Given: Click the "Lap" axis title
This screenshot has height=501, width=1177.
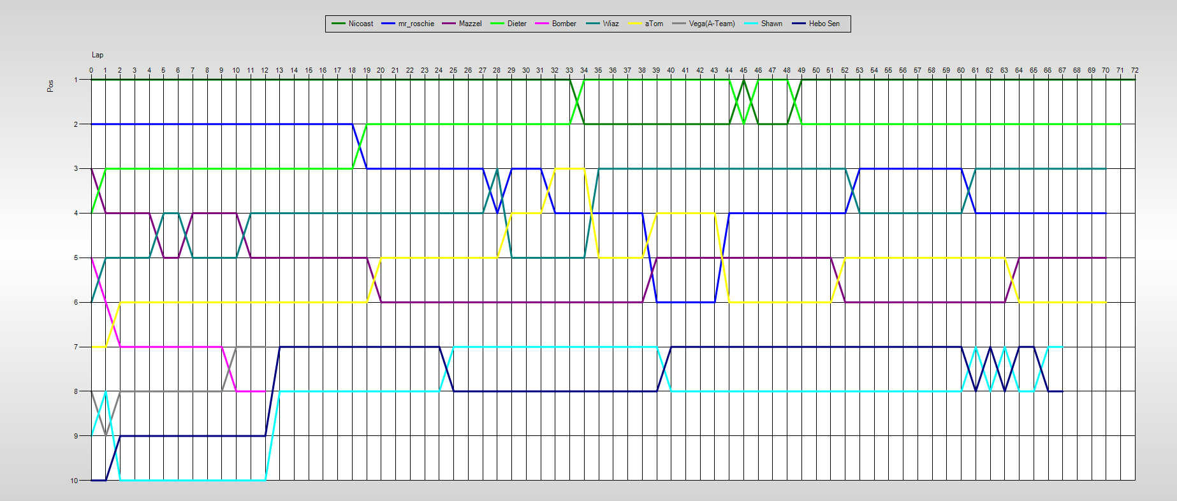Looking at the screenshot, I should (x=98, y=55).
